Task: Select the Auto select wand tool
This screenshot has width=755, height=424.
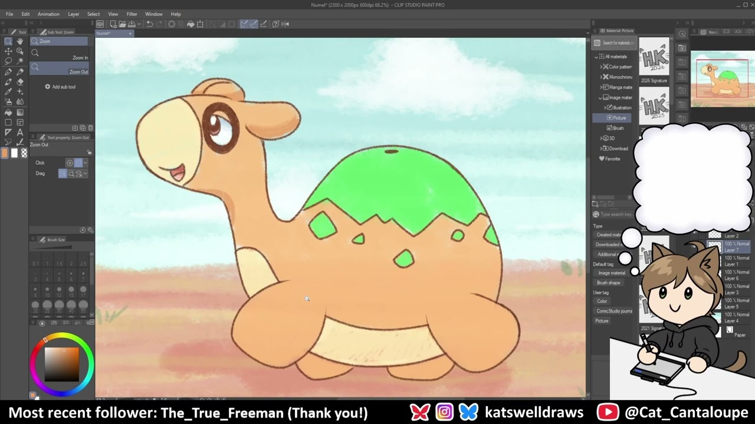Action: 20,61
